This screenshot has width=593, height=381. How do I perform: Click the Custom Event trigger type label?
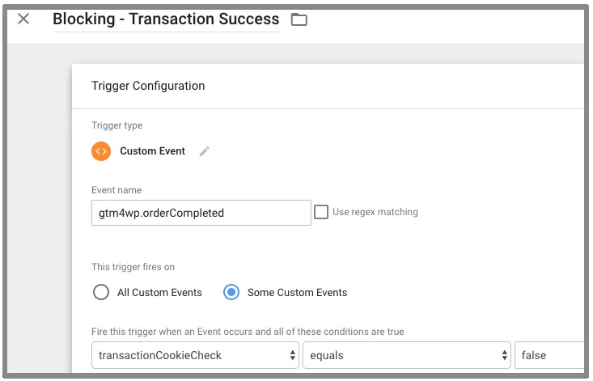click(x=152, y=150)
